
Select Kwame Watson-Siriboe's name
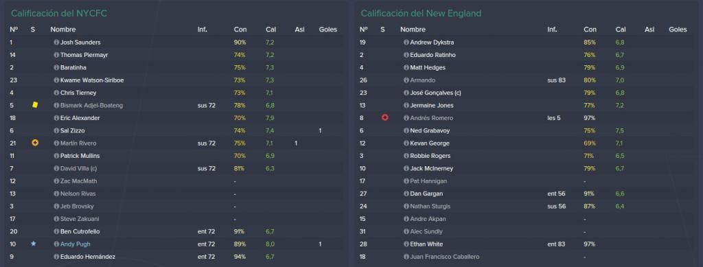(x=92, y=80)
